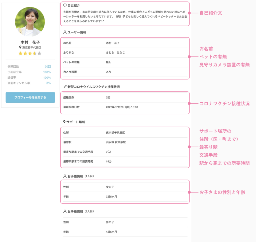
Task: Click the person icon beside お子様情報（2人目）
Action: click(x=65, y=211)
